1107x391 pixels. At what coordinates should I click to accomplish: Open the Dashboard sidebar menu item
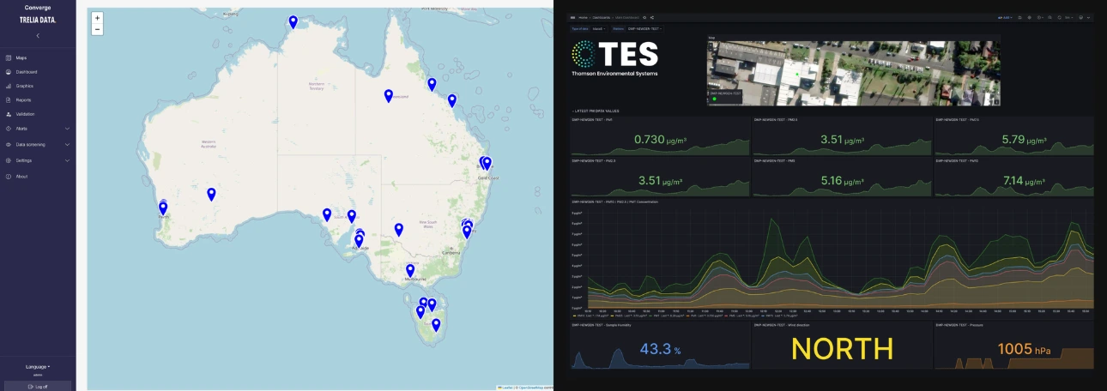pyautogui.click(x=27, y=72)
